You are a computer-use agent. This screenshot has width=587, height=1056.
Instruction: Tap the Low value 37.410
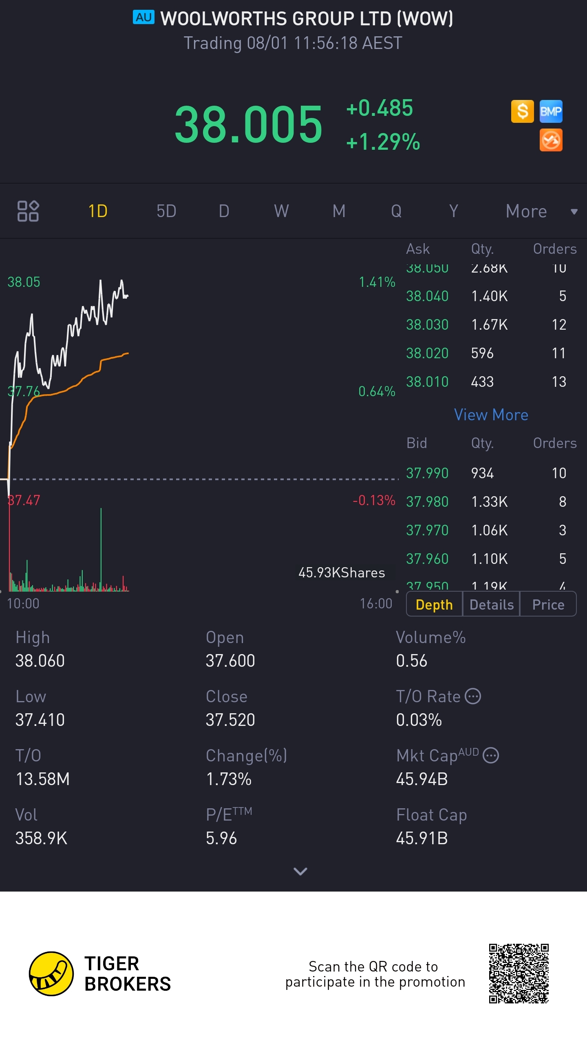click(x=40, y=720)
